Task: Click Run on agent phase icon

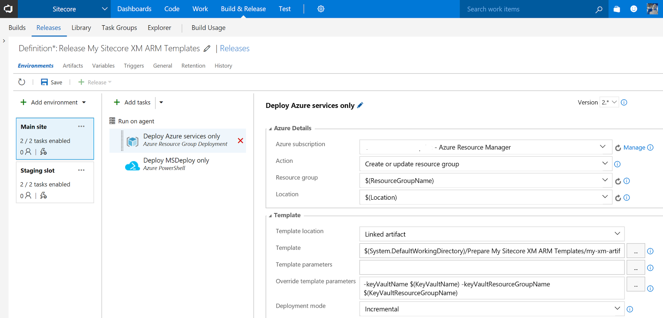Action: click(112, 121)
